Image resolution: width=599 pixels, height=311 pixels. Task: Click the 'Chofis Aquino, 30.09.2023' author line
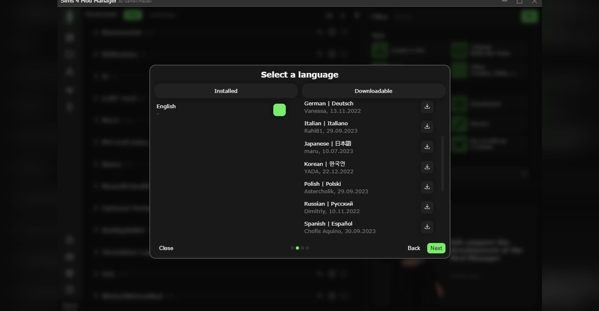click(340, 231)
